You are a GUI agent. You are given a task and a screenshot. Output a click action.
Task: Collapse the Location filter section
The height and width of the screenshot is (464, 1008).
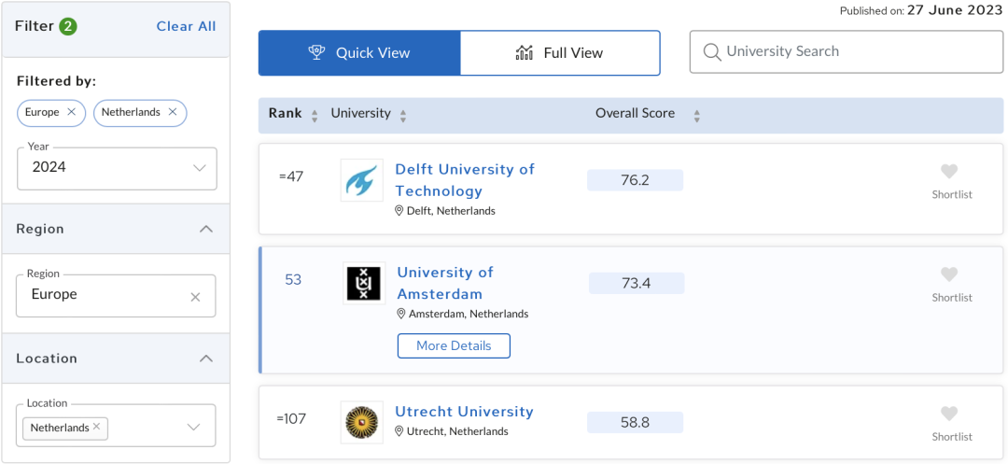[x=206, y=359]
